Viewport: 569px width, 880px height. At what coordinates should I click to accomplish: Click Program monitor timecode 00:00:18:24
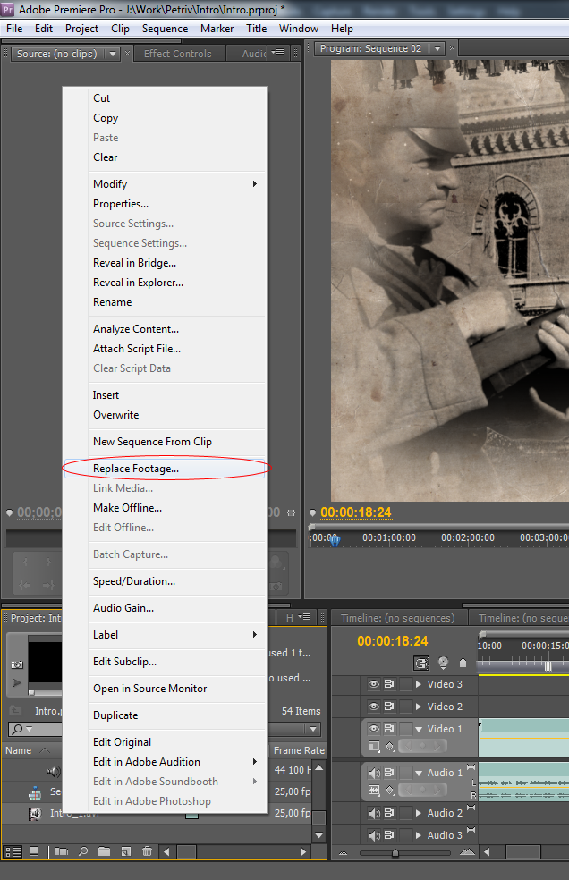point(355,512)
